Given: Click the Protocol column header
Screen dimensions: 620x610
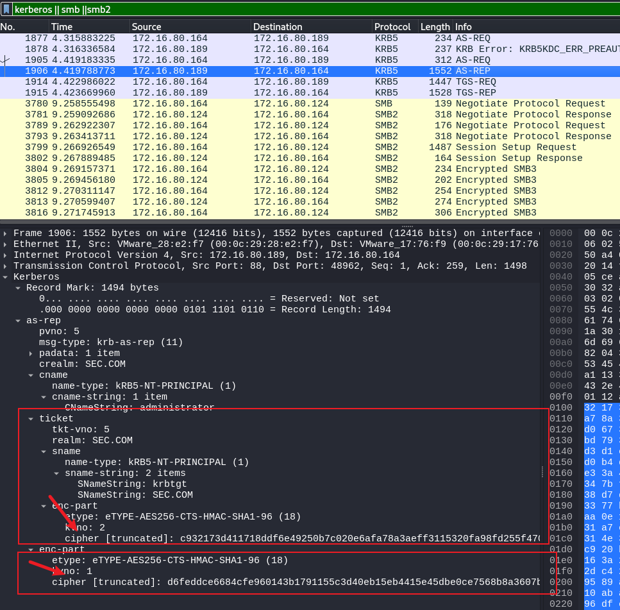Looking at the screenshot, I should (392, 27).
